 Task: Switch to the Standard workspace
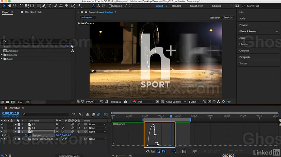click(176, 6)
